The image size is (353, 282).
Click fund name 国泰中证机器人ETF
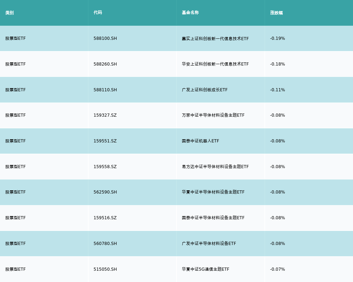point(201,141)
